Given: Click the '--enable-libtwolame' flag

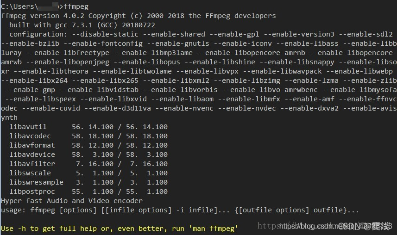Looking at the screenshot, I should point(132,71).
